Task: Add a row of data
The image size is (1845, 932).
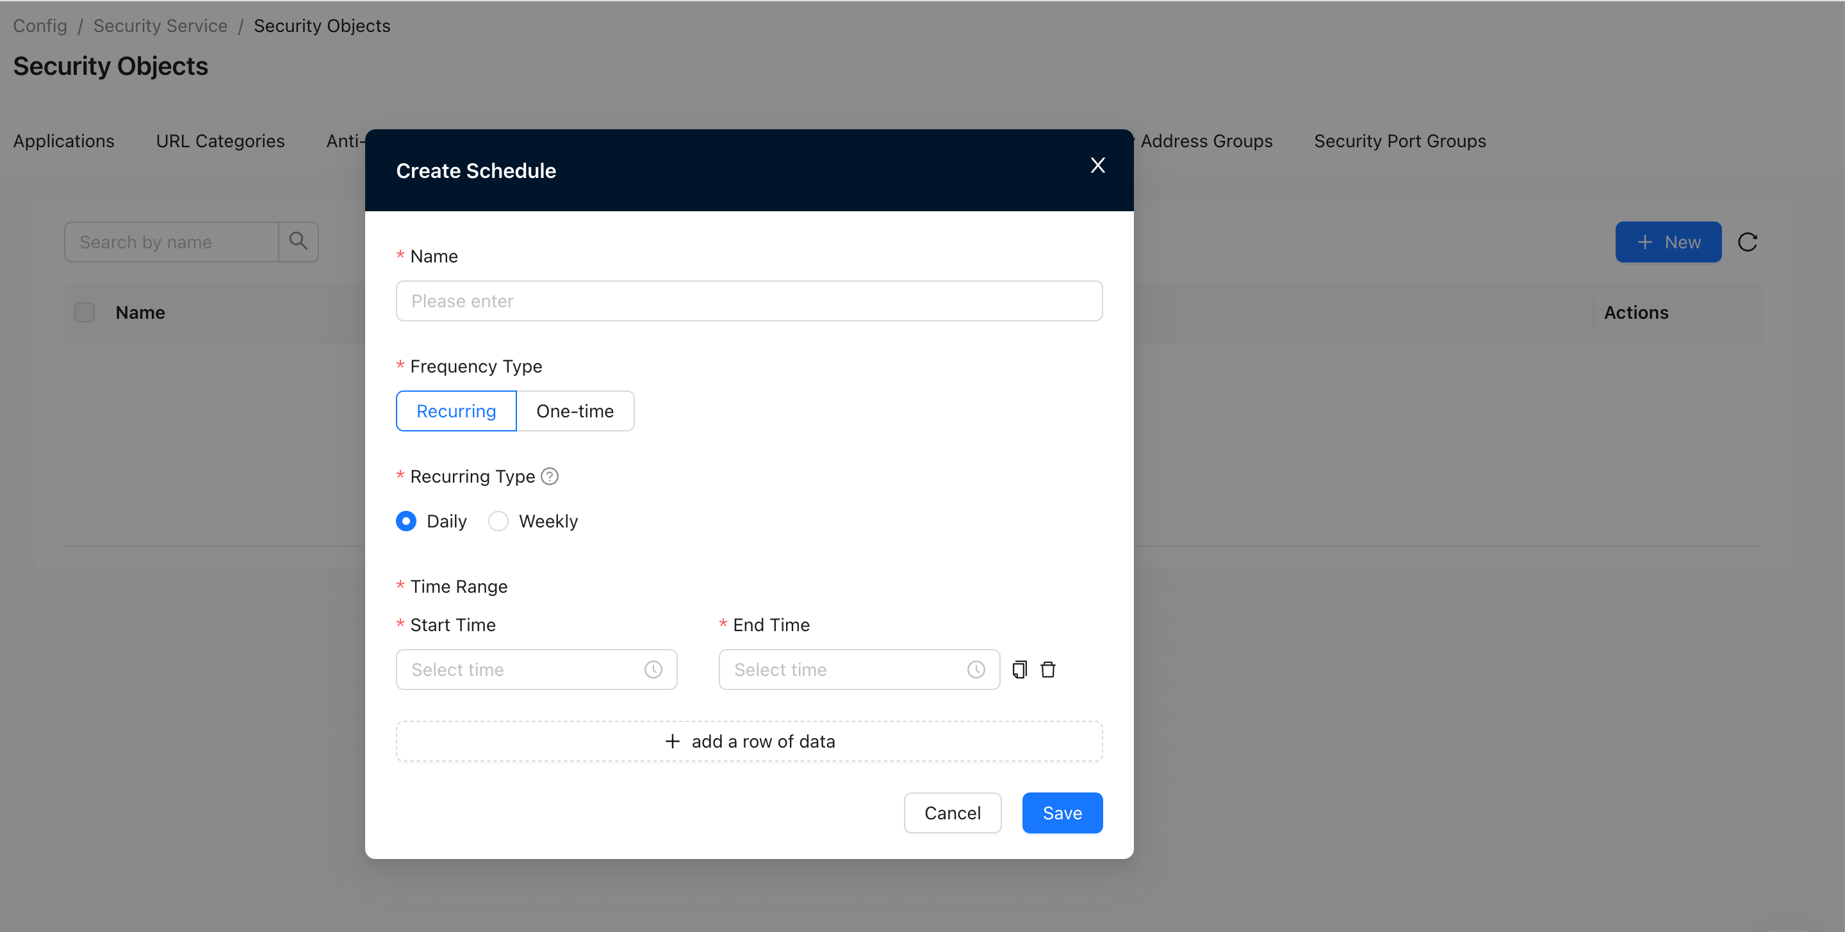Action: (749, 741)
